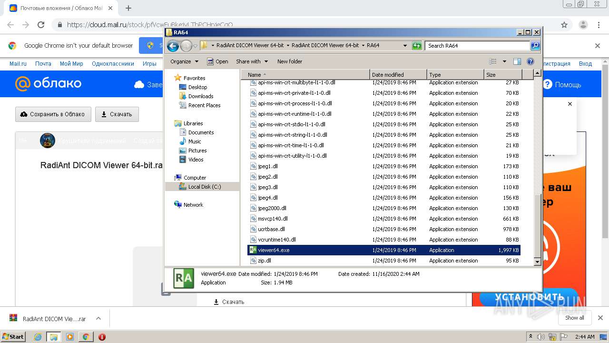Select the vcruntime140.dll file
Image resolution: width=609 pixels, height=343 pixels.
pos(277,240)
